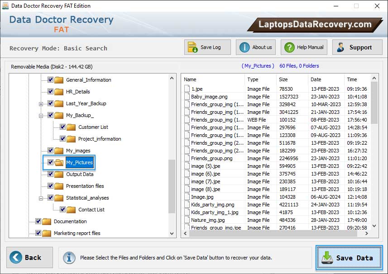The width and height of the screenshot is (388, 274).
Task: Uncheck the General_Information checkbox
Action: coord(50,79)
